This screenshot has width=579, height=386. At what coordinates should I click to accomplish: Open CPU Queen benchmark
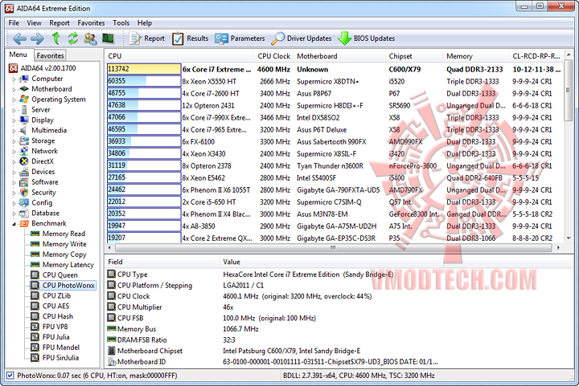pos(55,274)
